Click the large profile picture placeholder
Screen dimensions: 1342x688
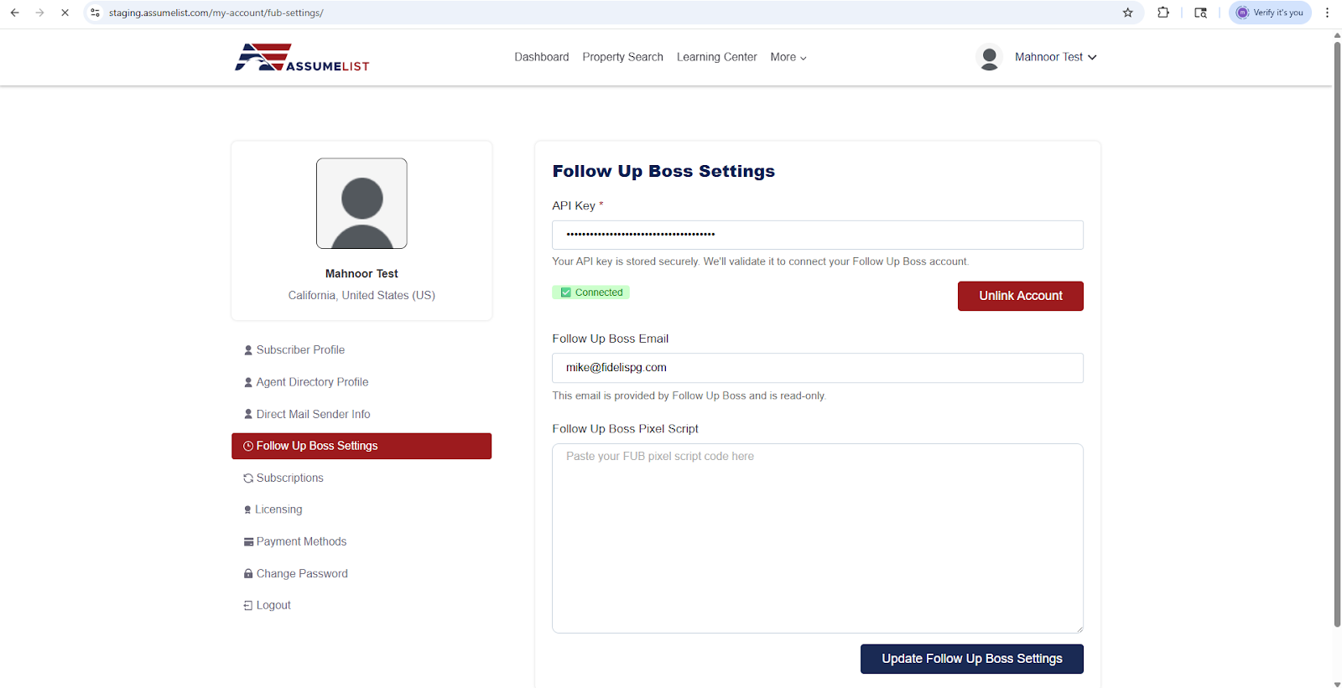362,204
